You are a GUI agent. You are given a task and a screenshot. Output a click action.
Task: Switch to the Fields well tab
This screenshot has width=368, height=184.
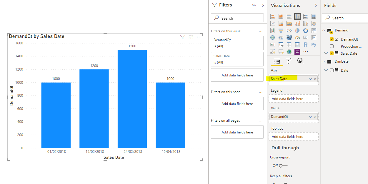[x=277, y=61]
